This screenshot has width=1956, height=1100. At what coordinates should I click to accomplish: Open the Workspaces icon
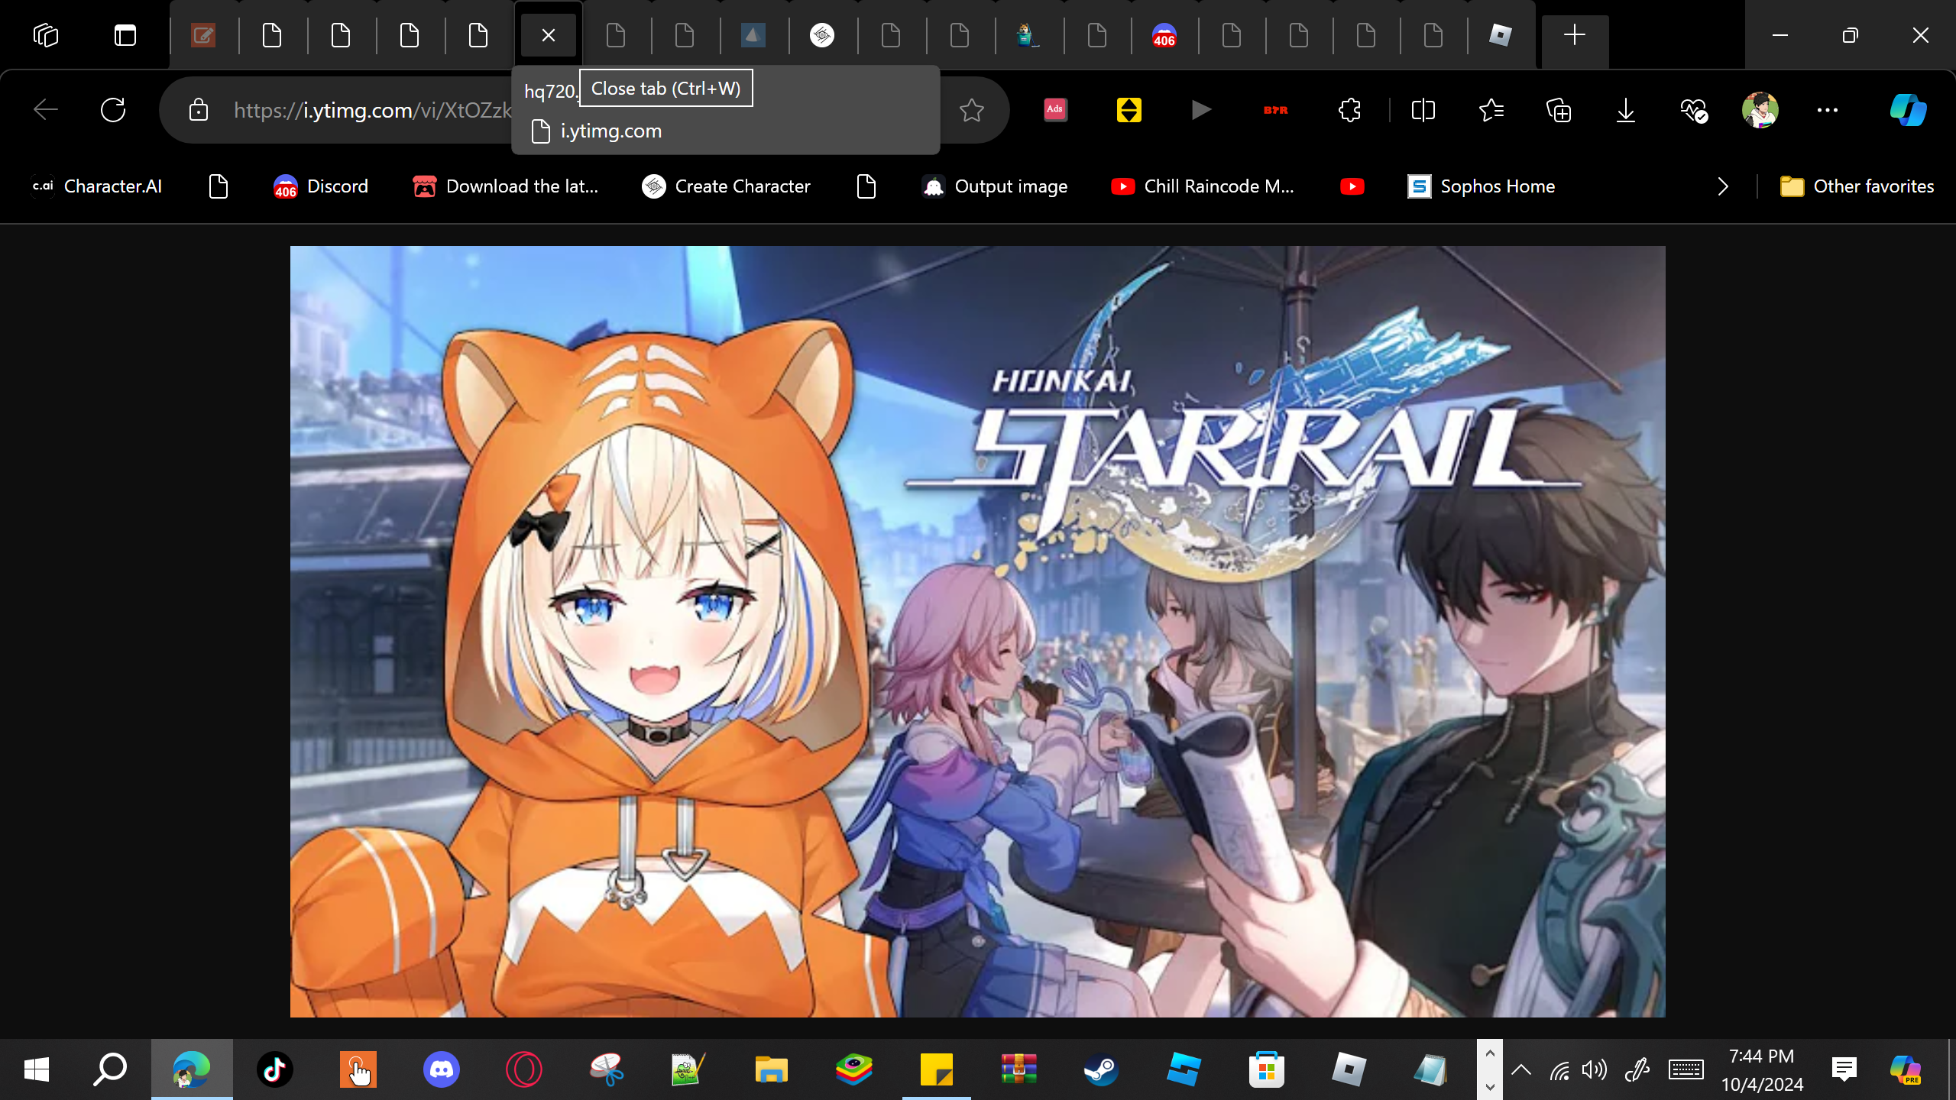click(x=46, y=35)
